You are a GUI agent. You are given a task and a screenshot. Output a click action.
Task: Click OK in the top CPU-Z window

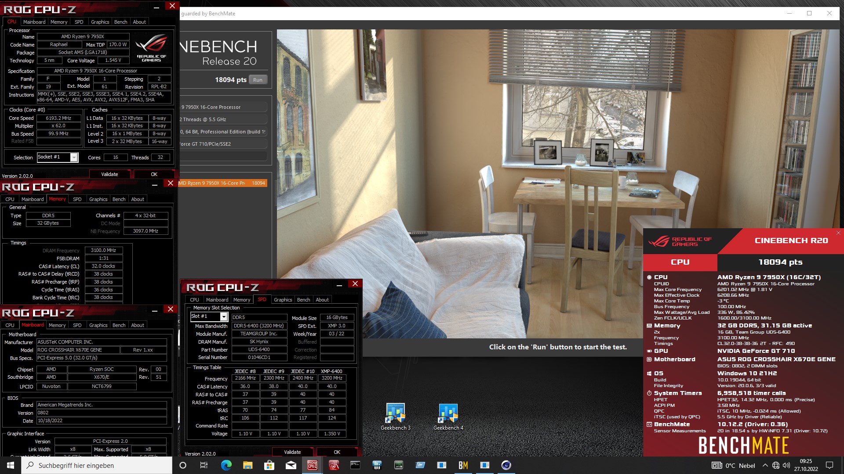tap(154, 174)
